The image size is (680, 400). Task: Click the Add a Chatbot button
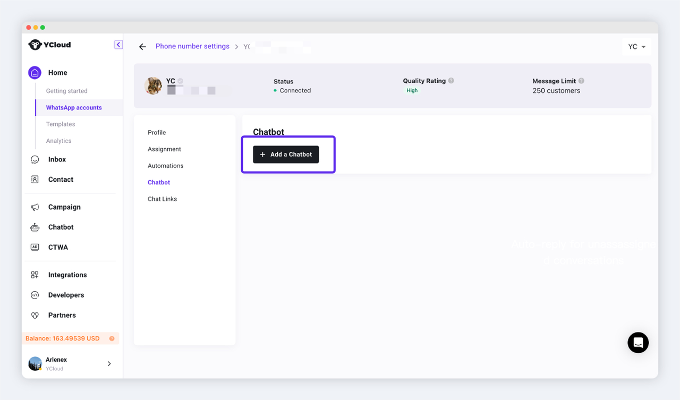[x=286, y=155]
